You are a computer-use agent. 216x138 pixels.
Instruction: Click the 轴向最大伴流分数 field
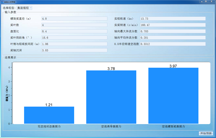(x=172, y=31)
